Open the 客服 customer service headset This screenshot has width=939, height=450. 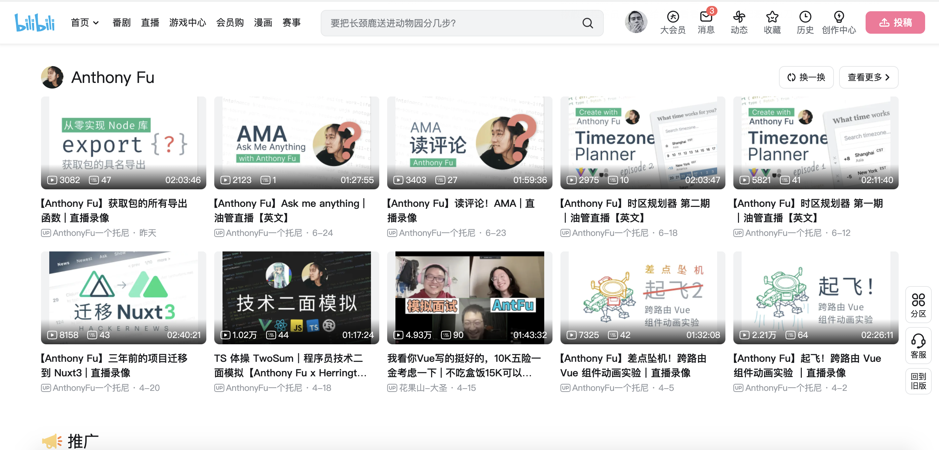(x=918, y=345)
